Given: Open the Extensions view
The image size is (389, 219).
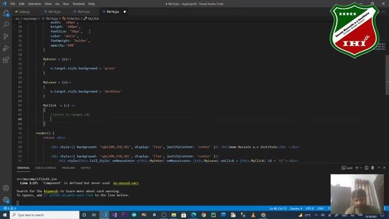Looking at the screenshot, I should (6, 60).
